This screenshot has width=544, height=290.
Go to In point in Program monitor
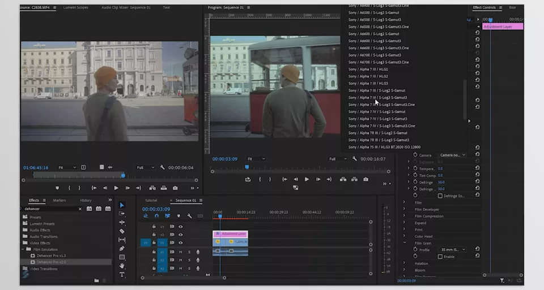click(x=284, y=179)
